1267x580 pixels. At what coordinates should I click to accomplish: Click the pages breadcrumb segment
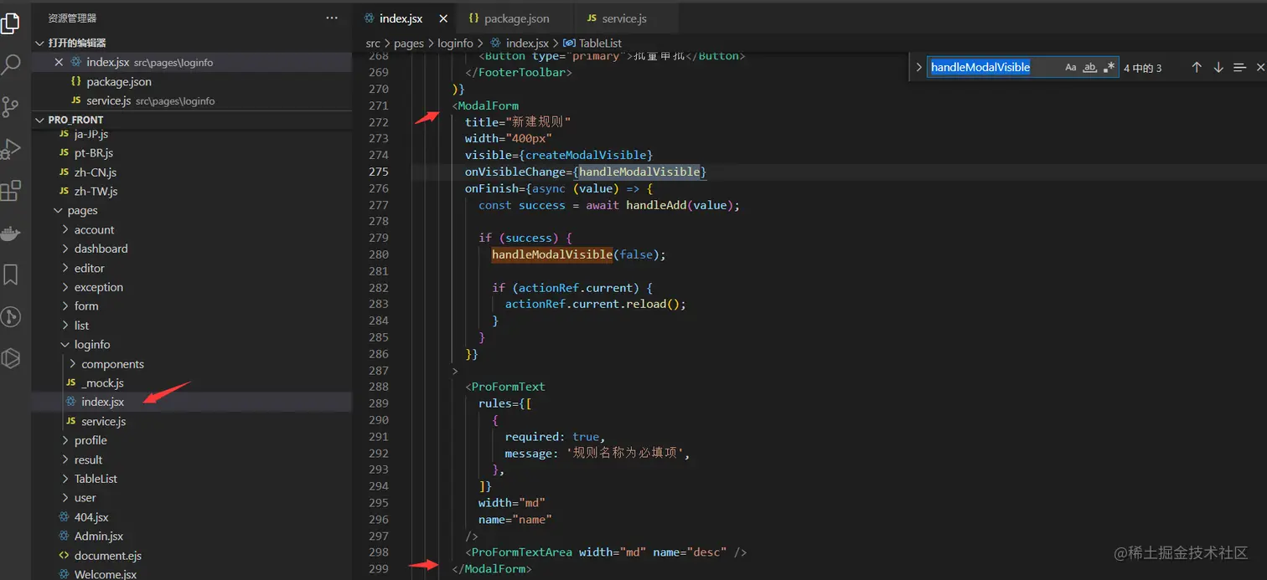coord(409,44)
